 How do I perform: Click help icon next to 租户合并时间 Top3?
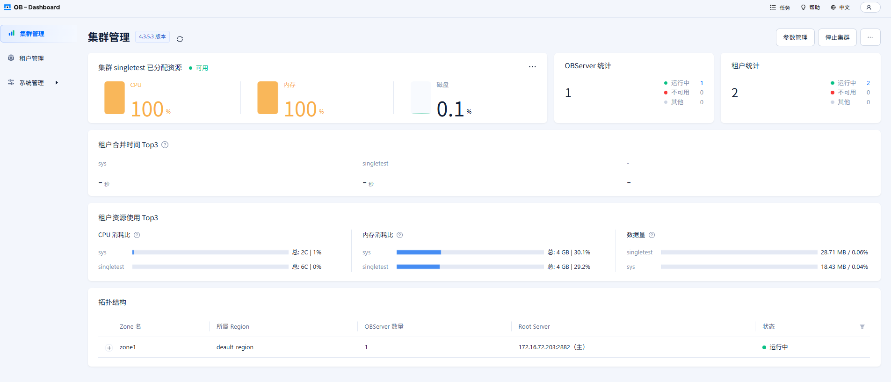coord(165,145)
